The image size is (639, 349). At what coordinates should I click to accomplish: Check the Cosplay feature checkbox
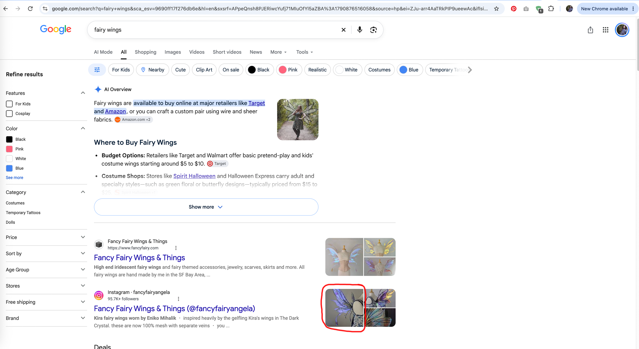coord(9,113)
